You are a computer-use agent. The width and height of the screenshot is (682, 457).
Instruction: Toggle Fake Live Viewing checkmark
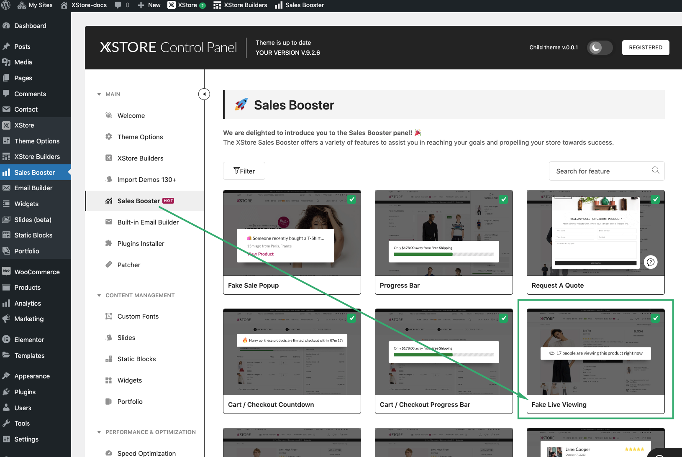coord(656,318)
